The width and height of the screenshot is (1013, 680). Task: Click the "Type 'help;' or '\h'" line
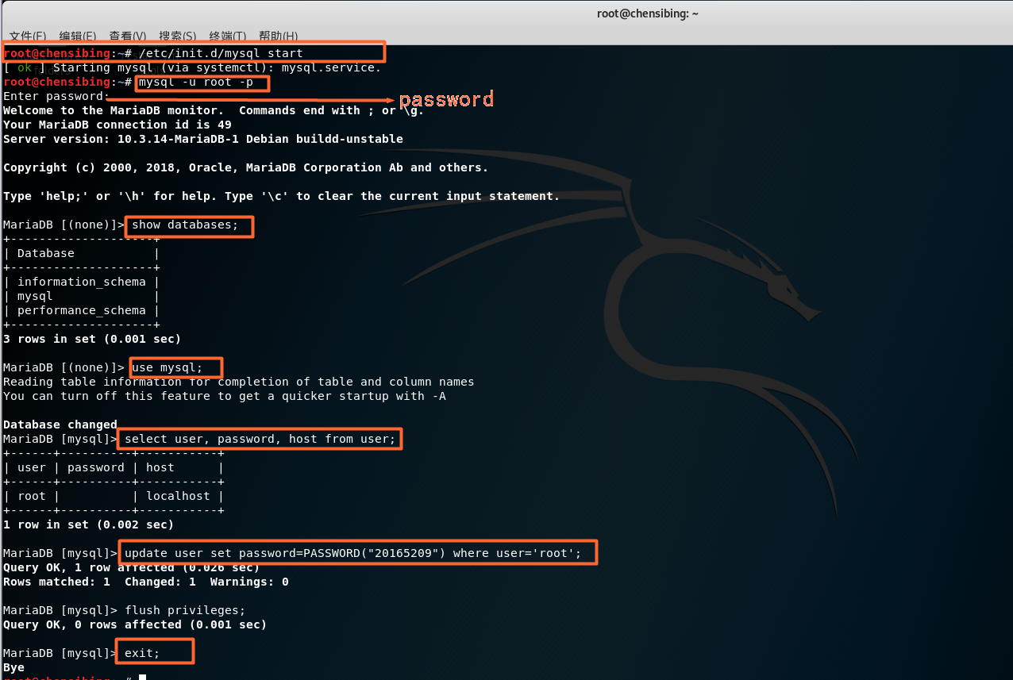tap(282, 196)
